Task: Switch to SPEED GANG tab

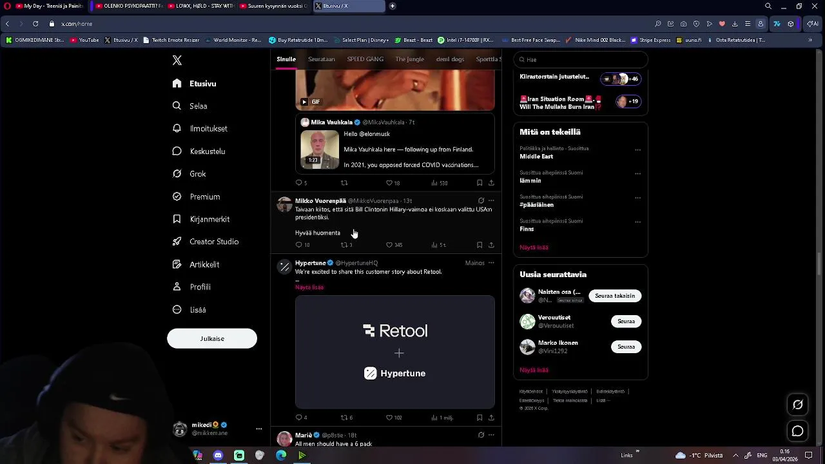Action: (365, 59)
